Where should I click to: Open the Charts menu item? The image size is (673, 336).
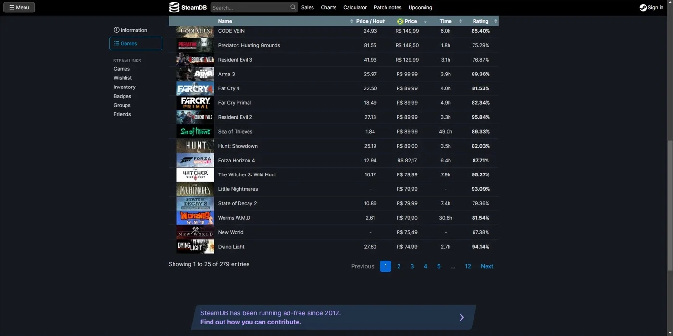click(328, 7)
